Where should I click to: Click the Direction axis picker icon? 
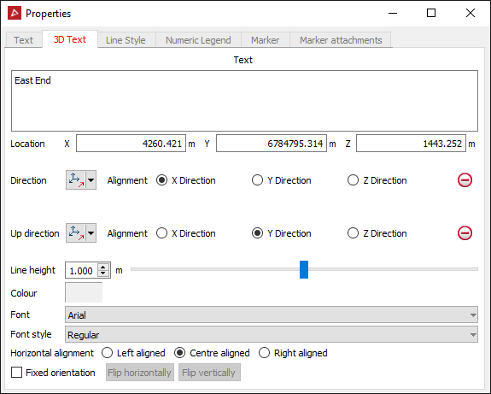tap(76, 180)
